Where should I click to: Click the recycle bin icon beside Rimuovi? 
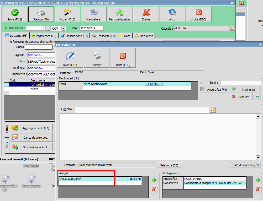click(257, 97)
